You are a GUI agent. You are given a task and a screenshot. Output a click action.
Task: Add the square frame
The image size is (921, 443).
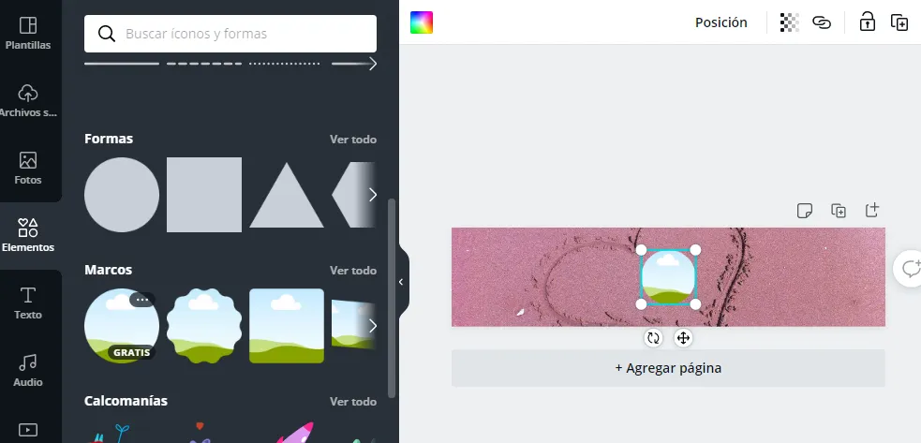point(287,326)
